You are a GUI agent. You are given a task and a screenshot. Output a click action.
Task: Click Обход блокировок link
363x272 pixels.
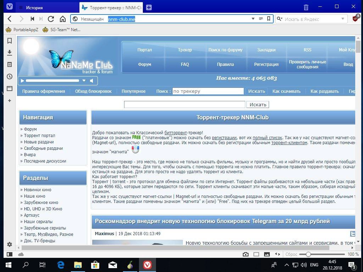(x=93, y=91)
